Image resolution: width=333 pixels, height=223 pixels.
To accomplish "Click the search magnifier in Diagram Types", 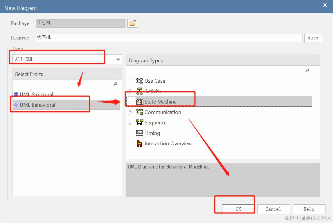I will [307, 70].
